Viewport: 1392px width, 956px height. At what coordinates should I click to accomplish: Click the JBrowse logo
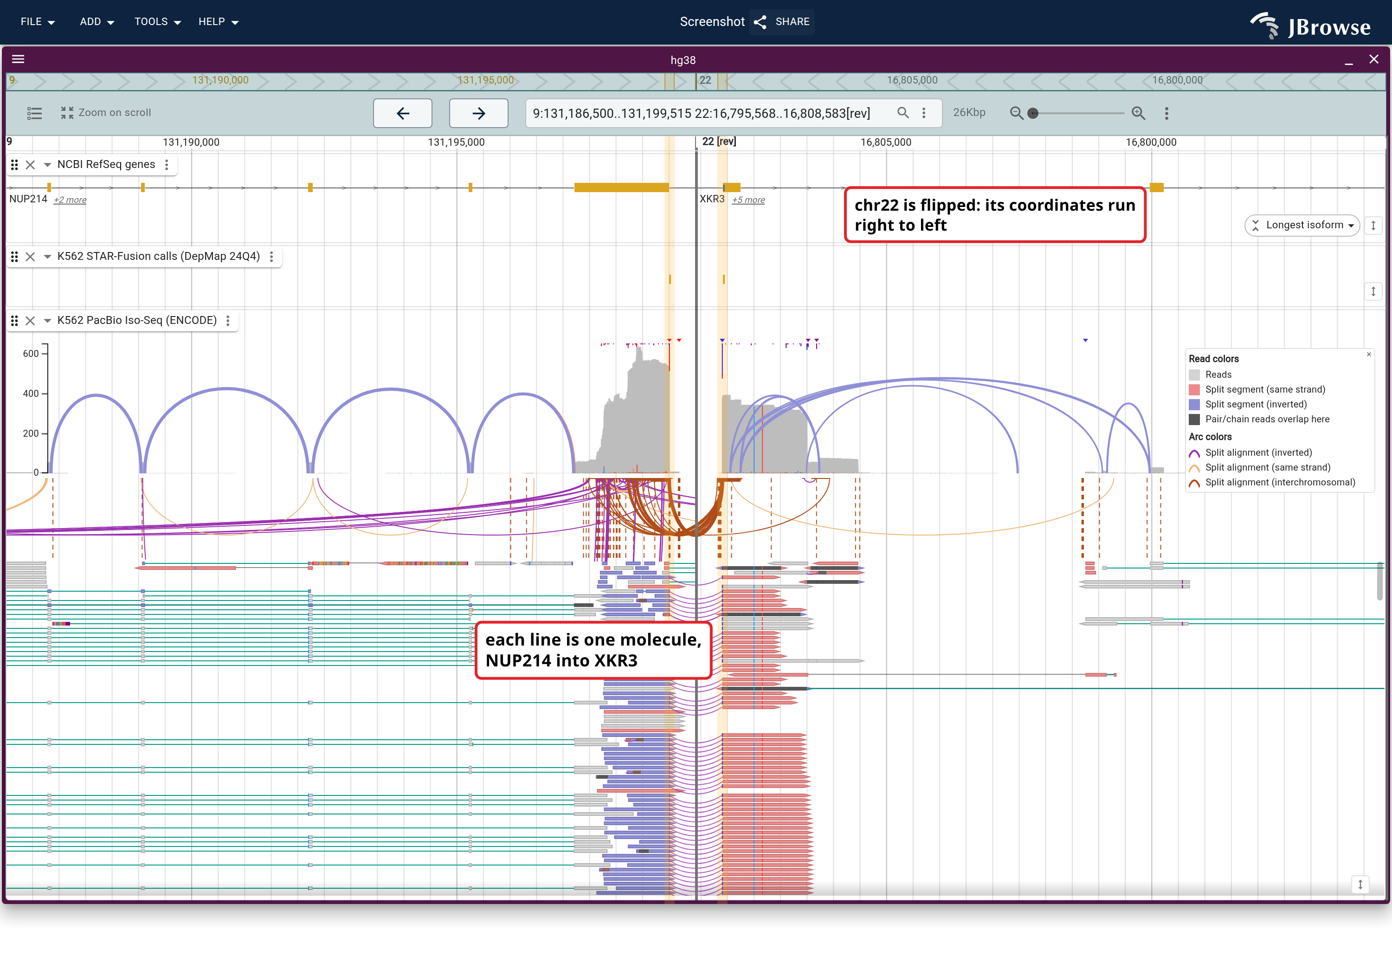1310,26
